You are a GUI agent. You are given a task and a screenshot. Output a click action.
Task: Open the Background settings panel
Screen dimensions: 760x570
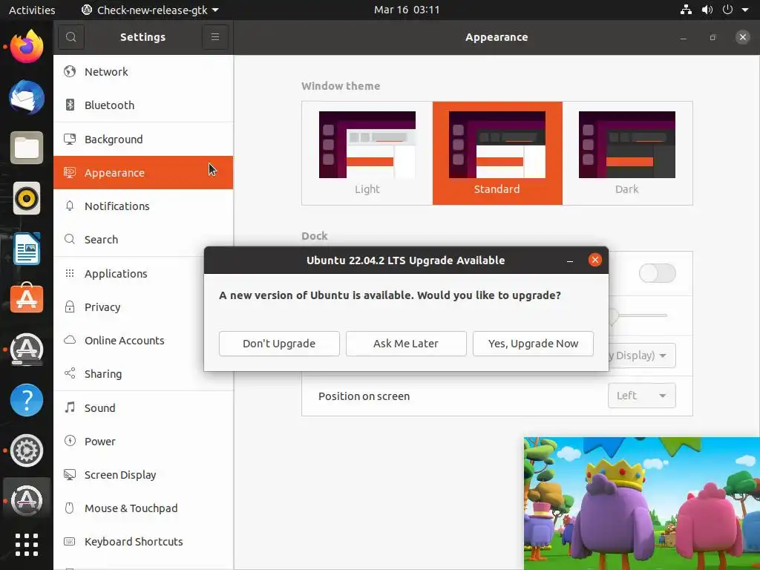pyautogui.click(x=143, y=139)
